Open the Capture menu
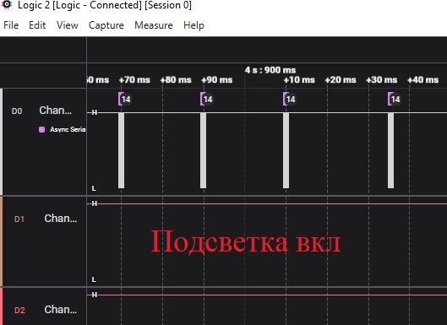447x325 pixels. point(106,25)
